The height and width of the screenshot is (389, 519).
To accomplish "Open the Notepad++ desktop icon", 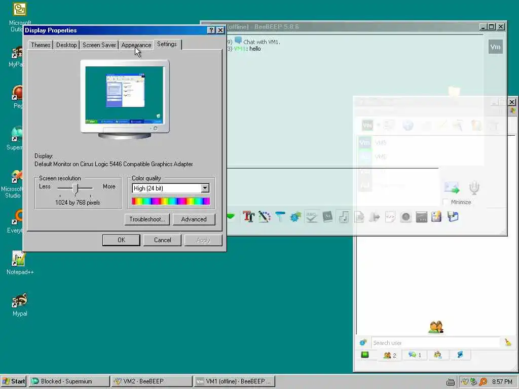I will (20, 263).
